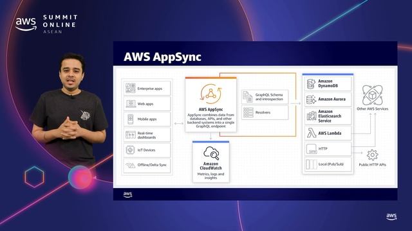Click the 'SUMMIT ONLINE' header text
This screenshot has width=412, height=231.
(x=60, y=21)
